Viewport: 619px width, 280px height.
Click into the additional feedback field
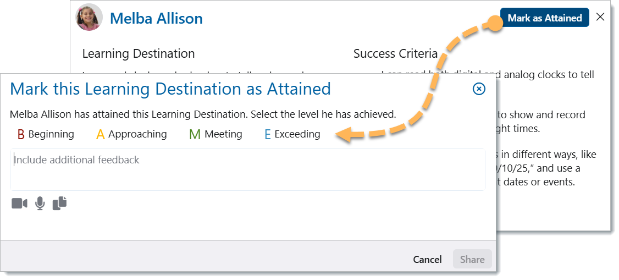click(247, 169)
